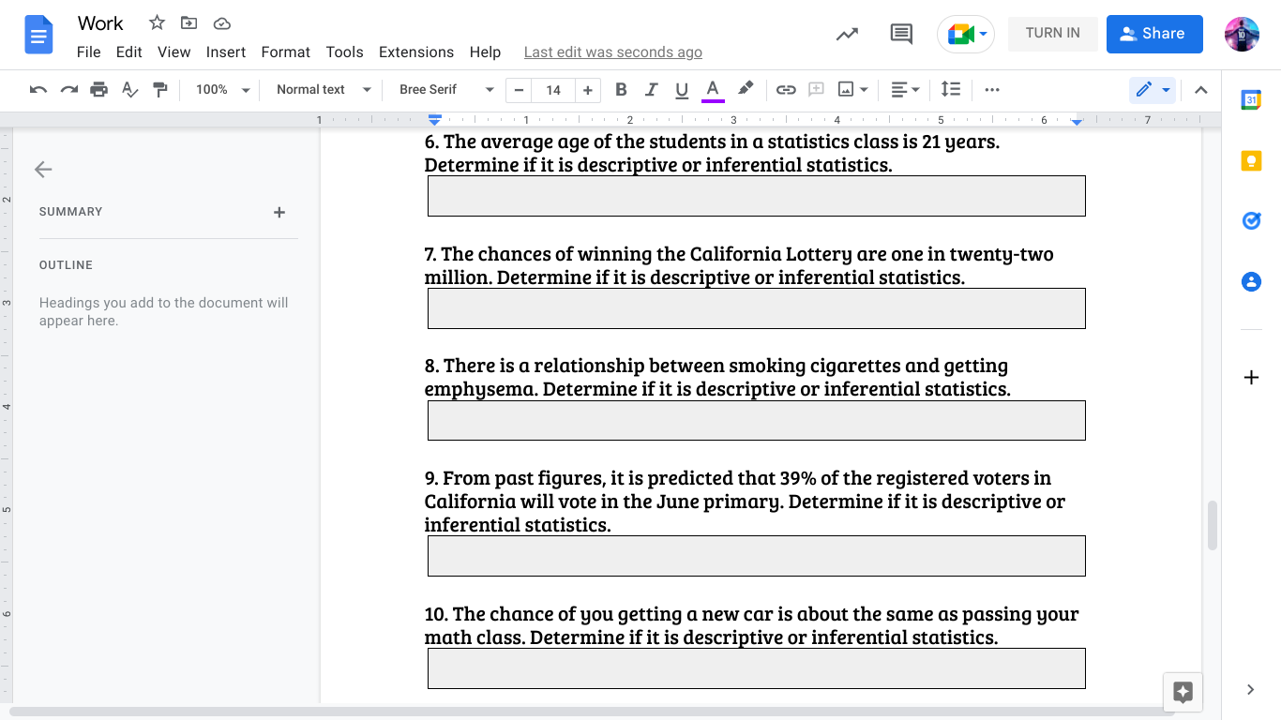Click the answer box for question 9
This screenshot has height=720, width=1281.
(757, 556)
